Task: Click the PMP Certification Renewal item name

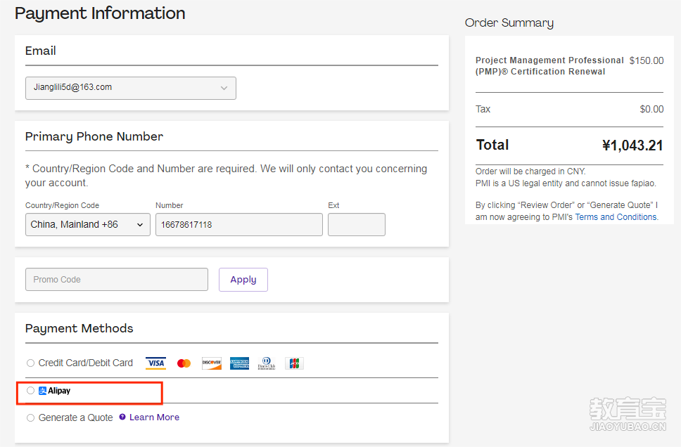Action: click(549, 66)
